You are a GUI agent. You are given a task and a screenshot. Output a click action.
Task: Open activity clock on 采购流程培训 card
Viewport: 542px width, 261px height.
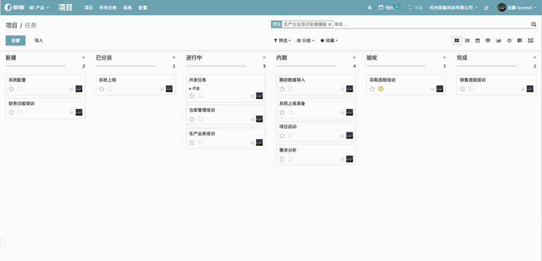click(381, 89)
